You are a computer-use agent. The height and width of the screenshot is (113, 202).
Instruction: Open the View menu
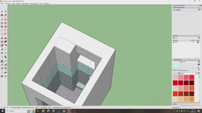(x=13, y=3)
